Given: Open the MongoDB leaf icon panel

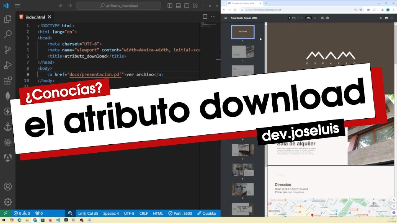Looking at the screenshot, I should (x=7, y=96).
